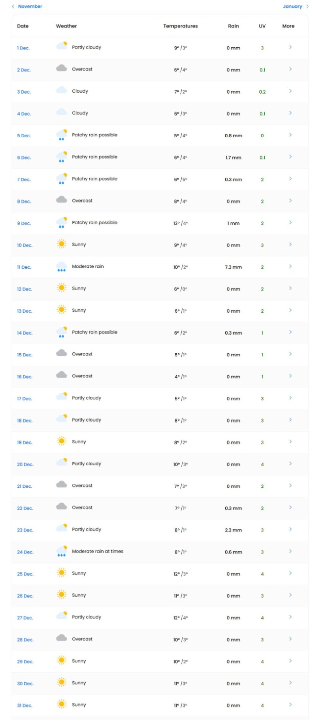Click the moderate rain icon for 11 Dec.
The width and height of the screenshot is (311, 720).
[x=61, y=266]
